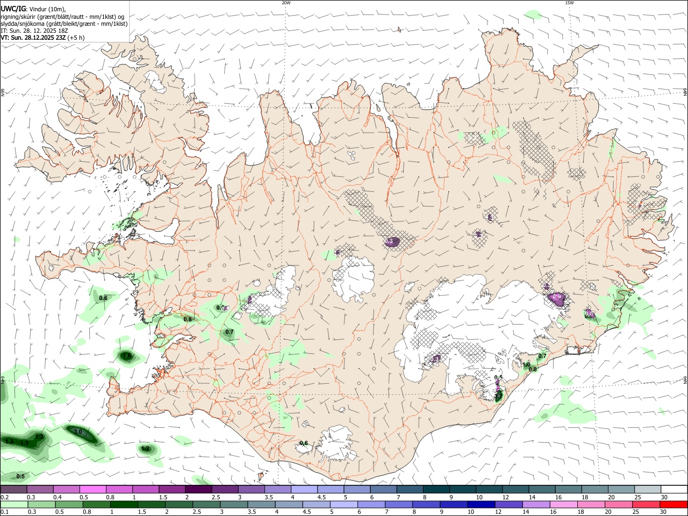Viewport: 688px width, 516px height.
Task: Select the pure red final lower-scale swatch
Action: coord(673,504)
